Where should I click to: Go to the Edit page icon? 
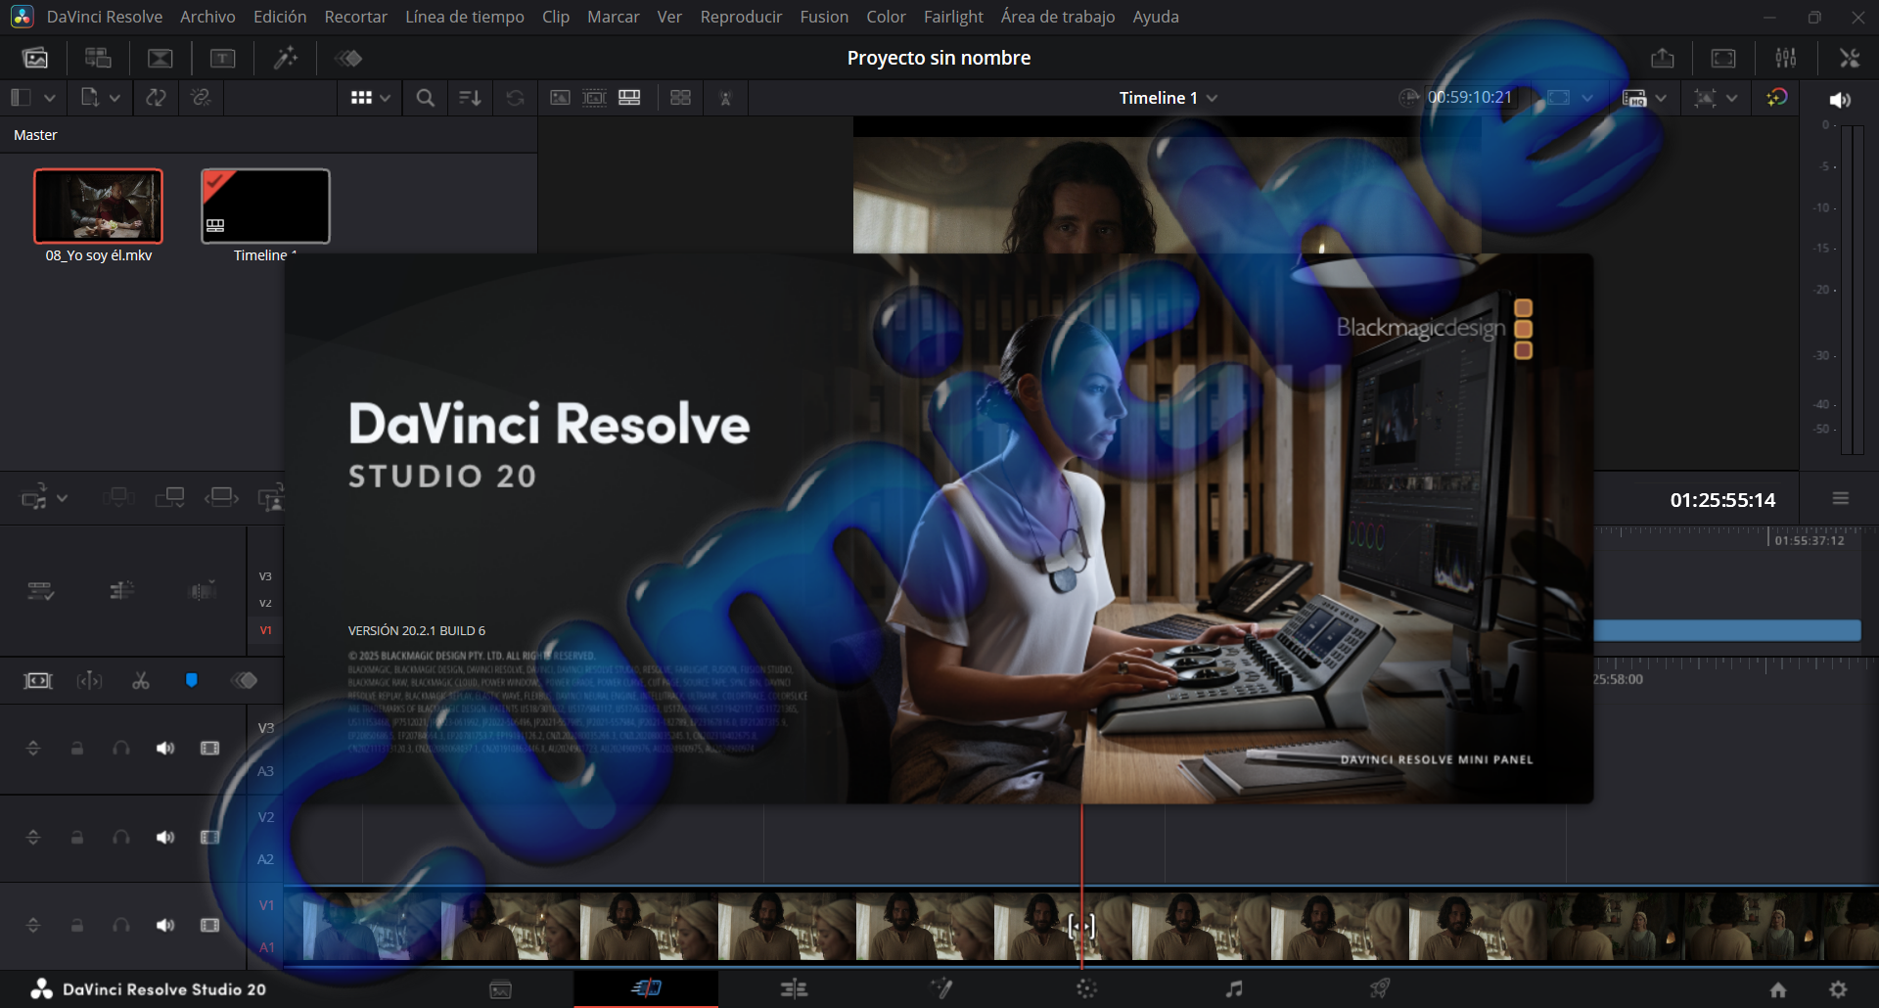(794, 989)
